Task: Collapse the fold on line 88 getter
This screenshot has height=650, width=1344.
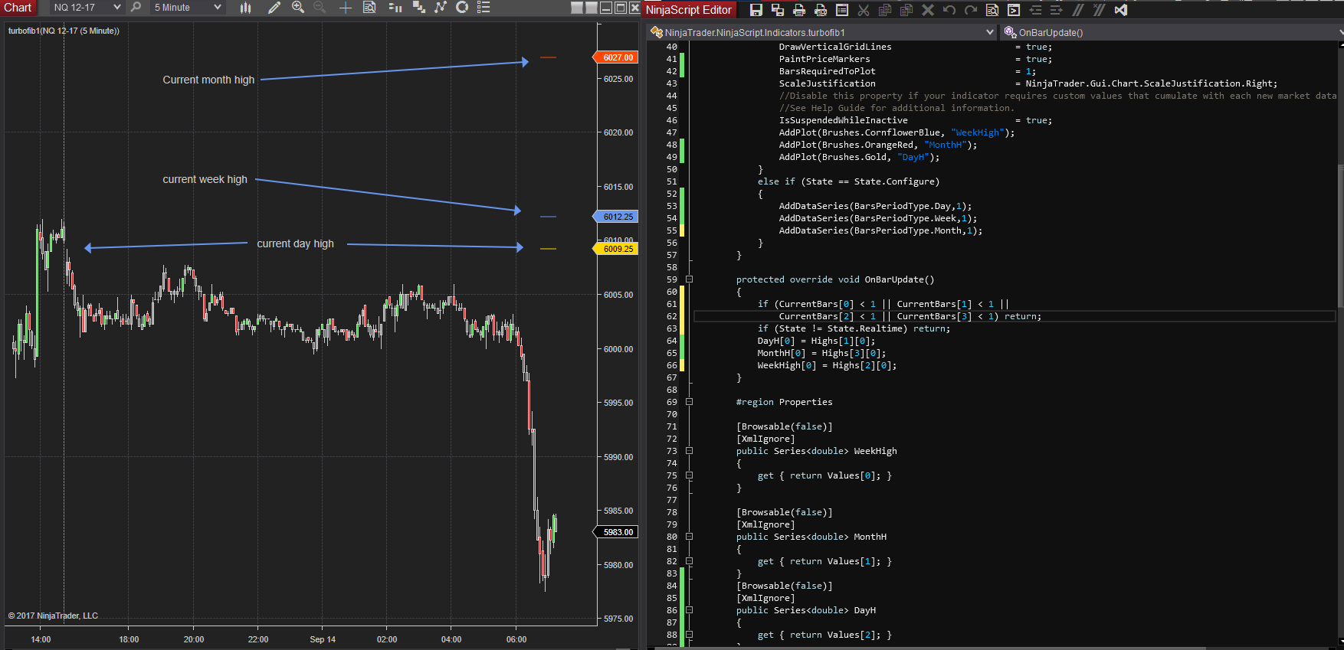Action: pos(689,635)
